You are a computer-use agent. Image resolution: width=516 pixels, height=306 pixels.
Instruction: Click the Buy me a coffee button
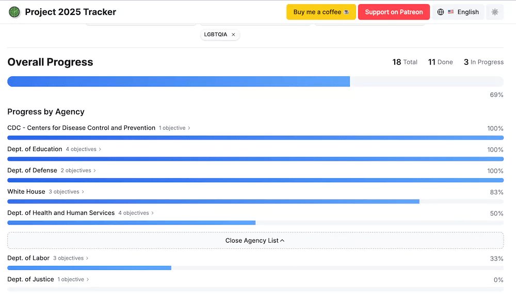(321, 12)
